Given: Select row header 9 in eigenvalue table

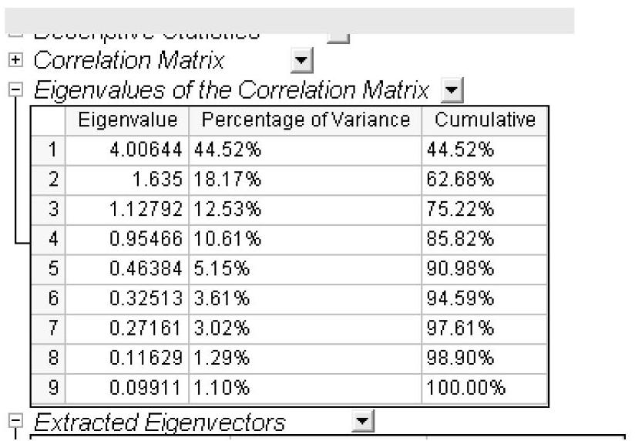Looking at the screenshot, I should (x=49, y=389).
